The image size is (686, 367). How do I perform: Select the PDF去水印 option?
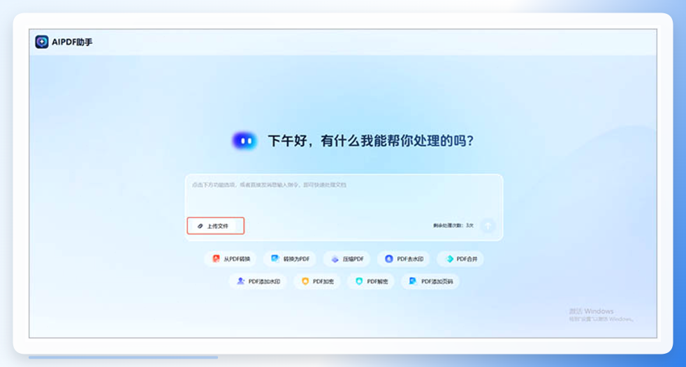click(x=403, y=259)
